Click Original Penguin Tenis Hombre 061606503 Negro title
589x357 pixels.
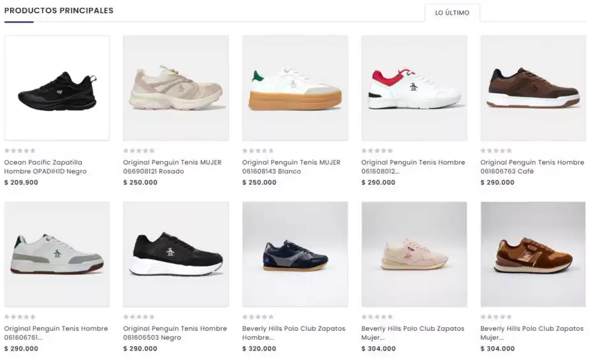175,333
